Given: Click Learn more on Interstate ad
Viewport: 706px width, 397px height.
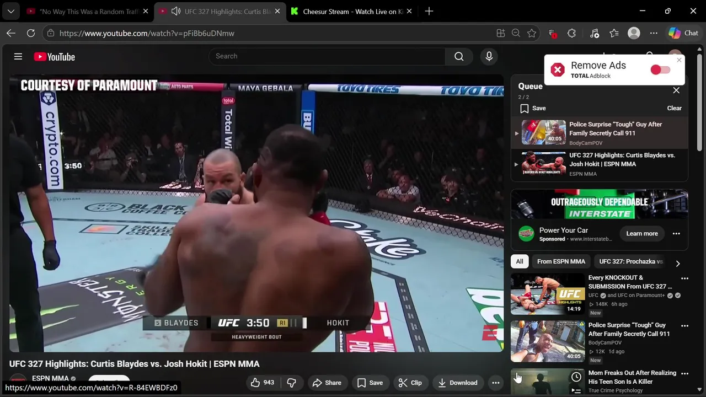Looking at the screenshot, I should click(x=642, y=234).
